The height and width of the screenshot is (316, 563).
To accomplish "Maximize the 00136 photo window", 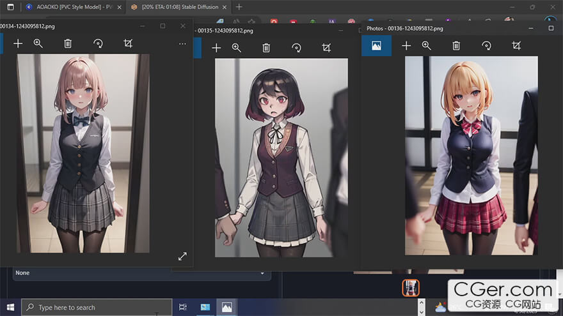I will point(551,28).
